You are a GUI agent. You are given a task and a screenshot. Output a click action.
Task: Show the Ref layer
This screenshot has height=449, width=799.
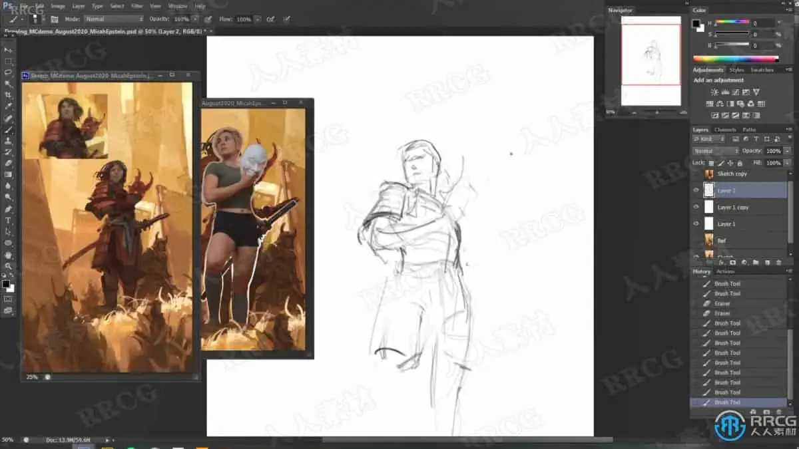click(696, 241)
